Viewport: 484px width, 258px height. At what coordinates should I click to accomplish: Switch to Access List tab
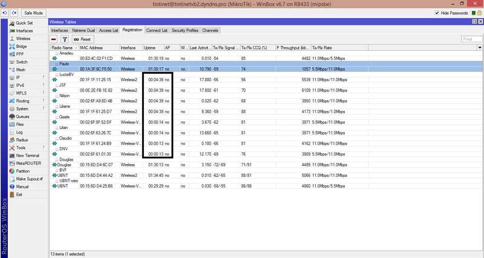[x=109, y=30]
